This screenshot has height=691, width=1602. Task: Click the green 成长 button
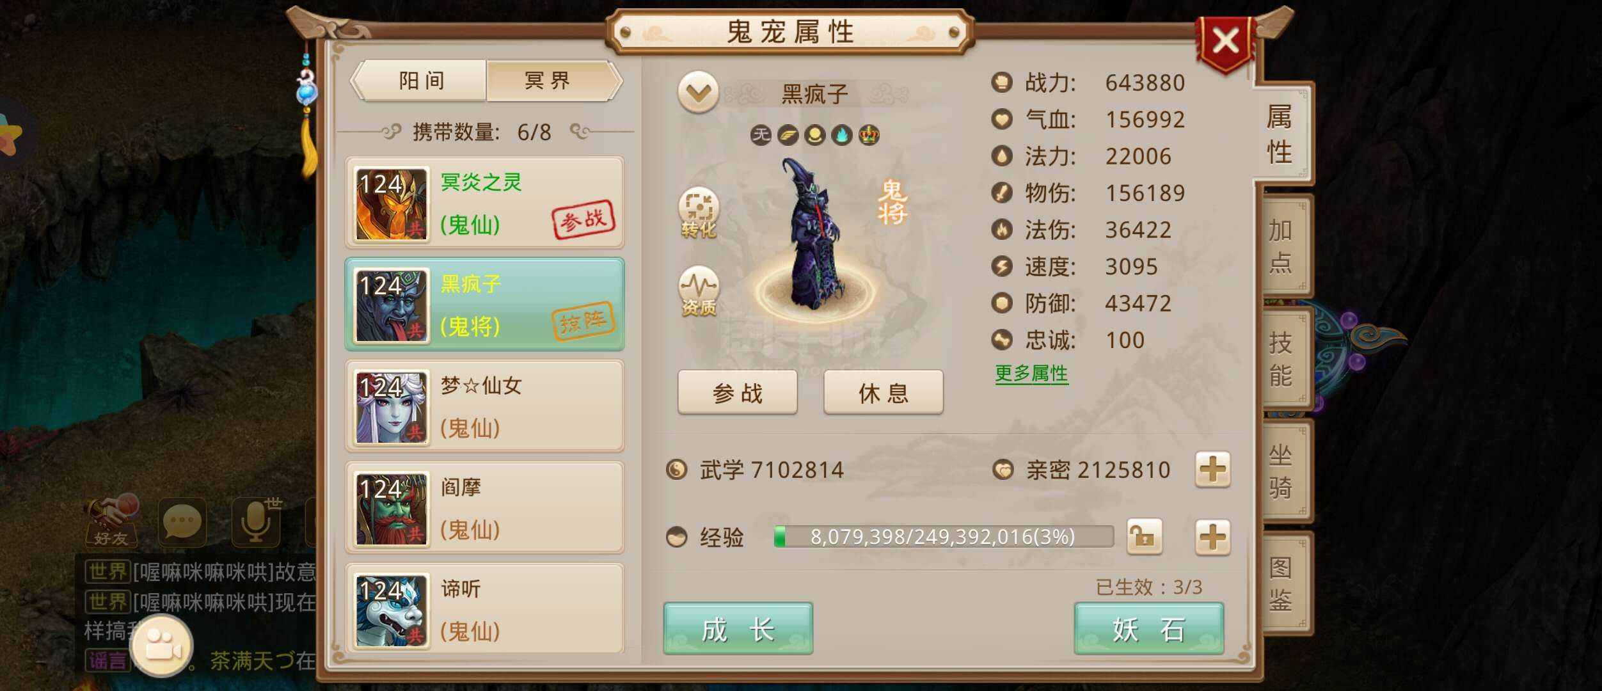pyautogui.click(x=738, y=629)
